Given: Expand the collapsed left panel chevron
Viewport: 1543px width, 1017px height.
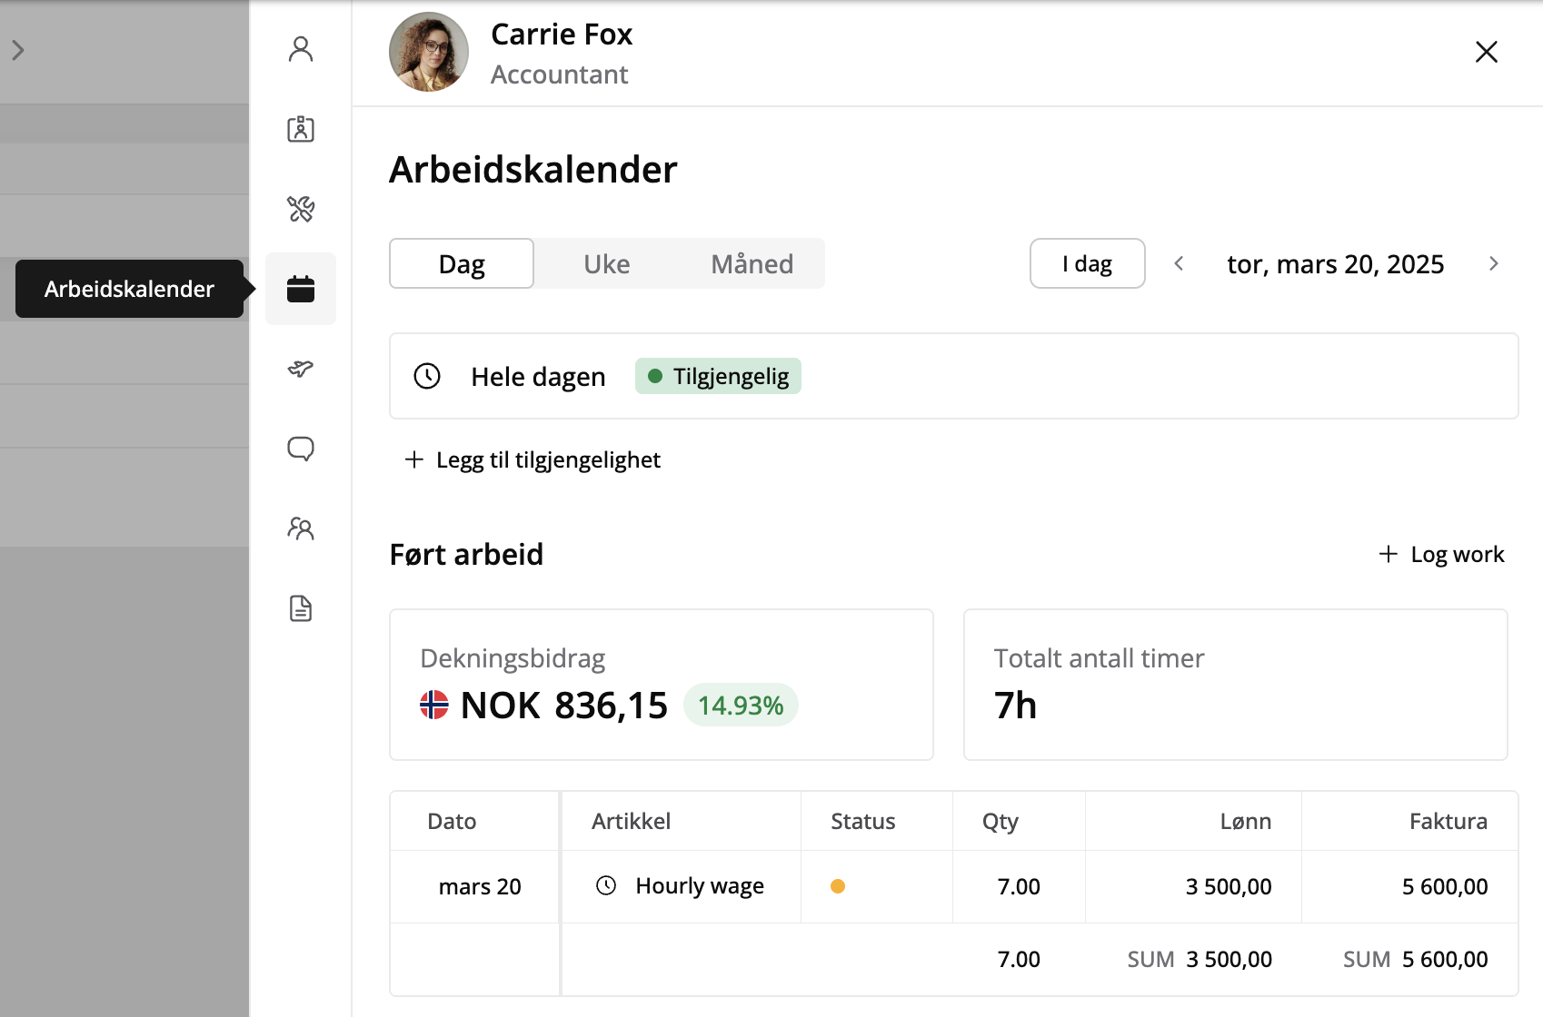Looking at the screenshot, I should click(x=18, y=50).
